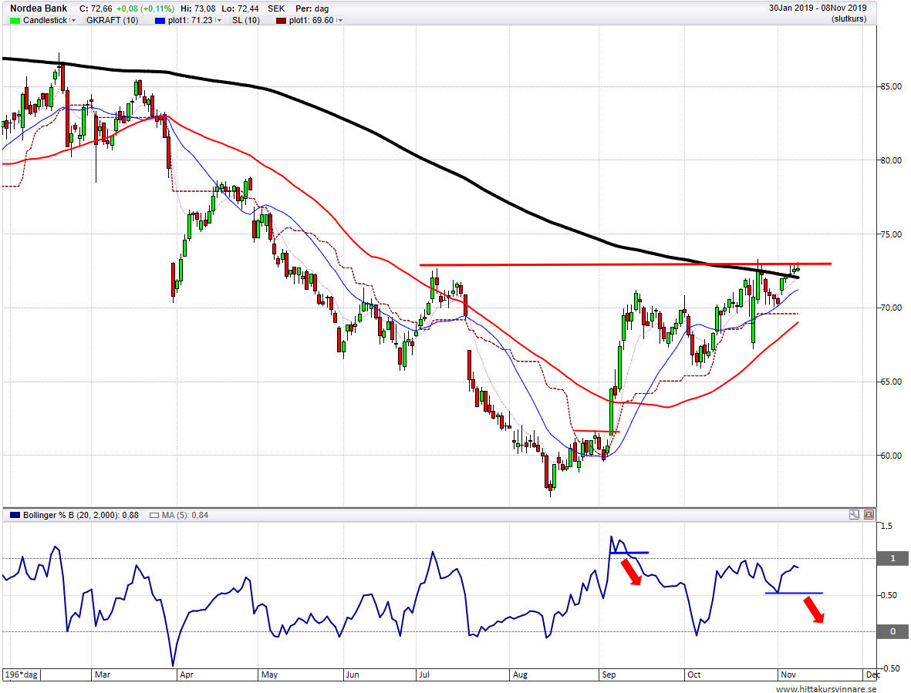Click the indicator level 0 axis marker
This screenshot has width=911, height=693.
tap(893, 631)
